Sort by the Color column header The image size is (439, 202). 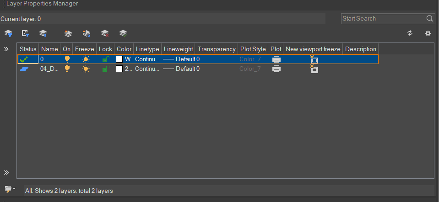click(124, 49)
